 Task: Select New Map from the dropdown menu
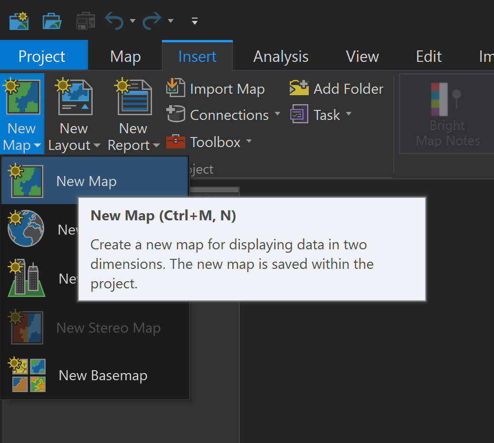coord(86,181)
